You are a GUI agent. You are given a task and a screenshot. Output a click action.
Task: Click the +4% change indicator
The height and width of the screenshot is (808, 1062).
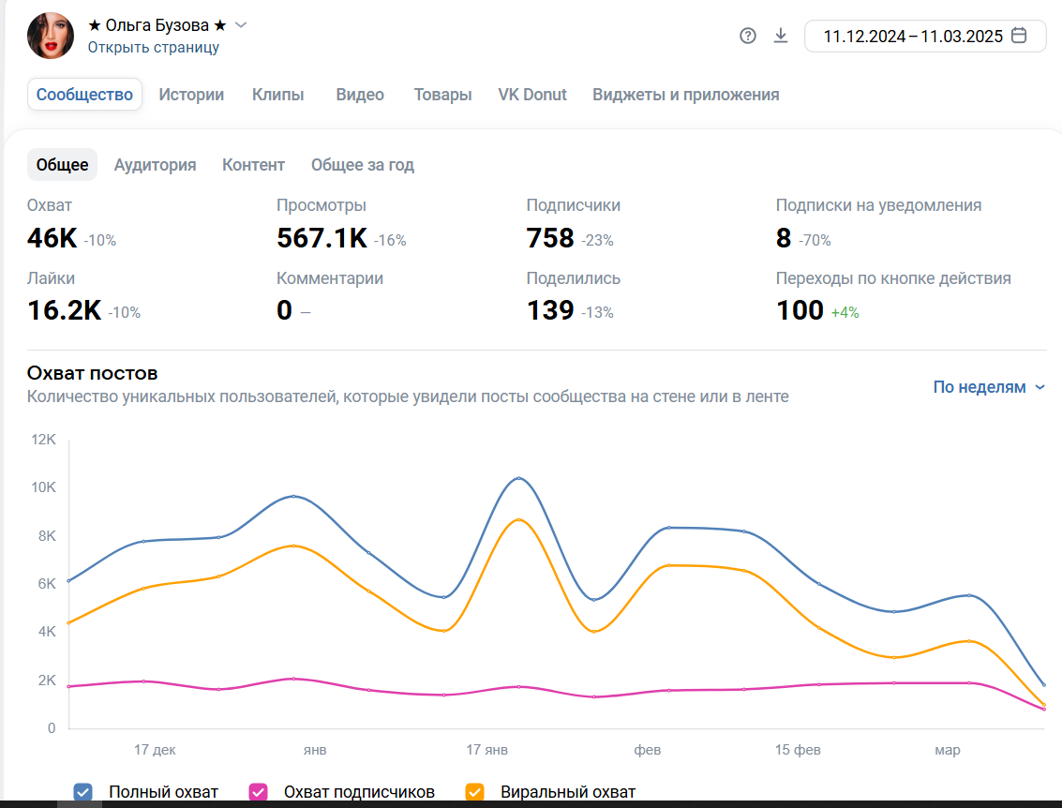pyautogui.click(x=845, y=312)
